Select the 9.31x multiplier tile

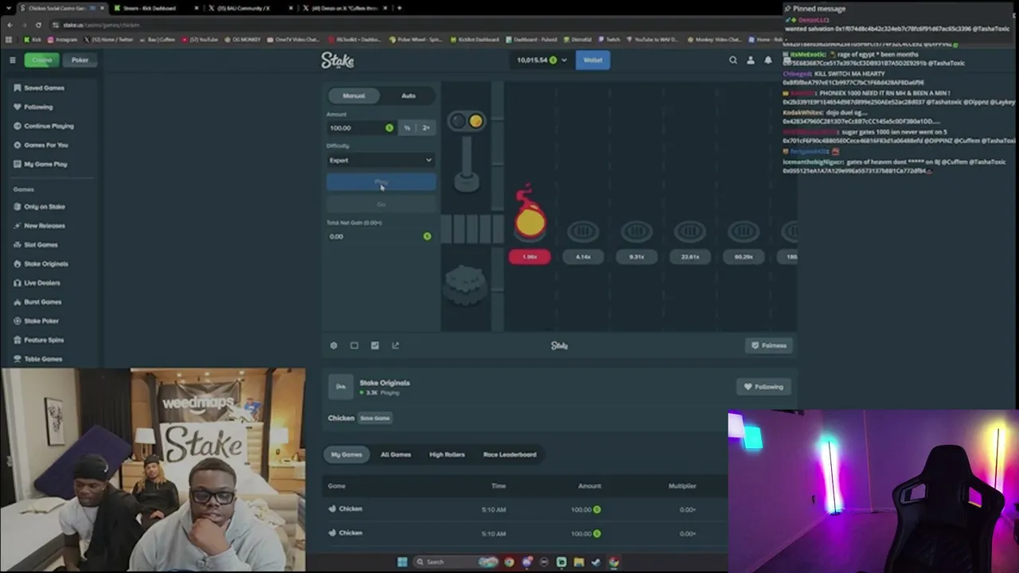click(x=636, y=257)
